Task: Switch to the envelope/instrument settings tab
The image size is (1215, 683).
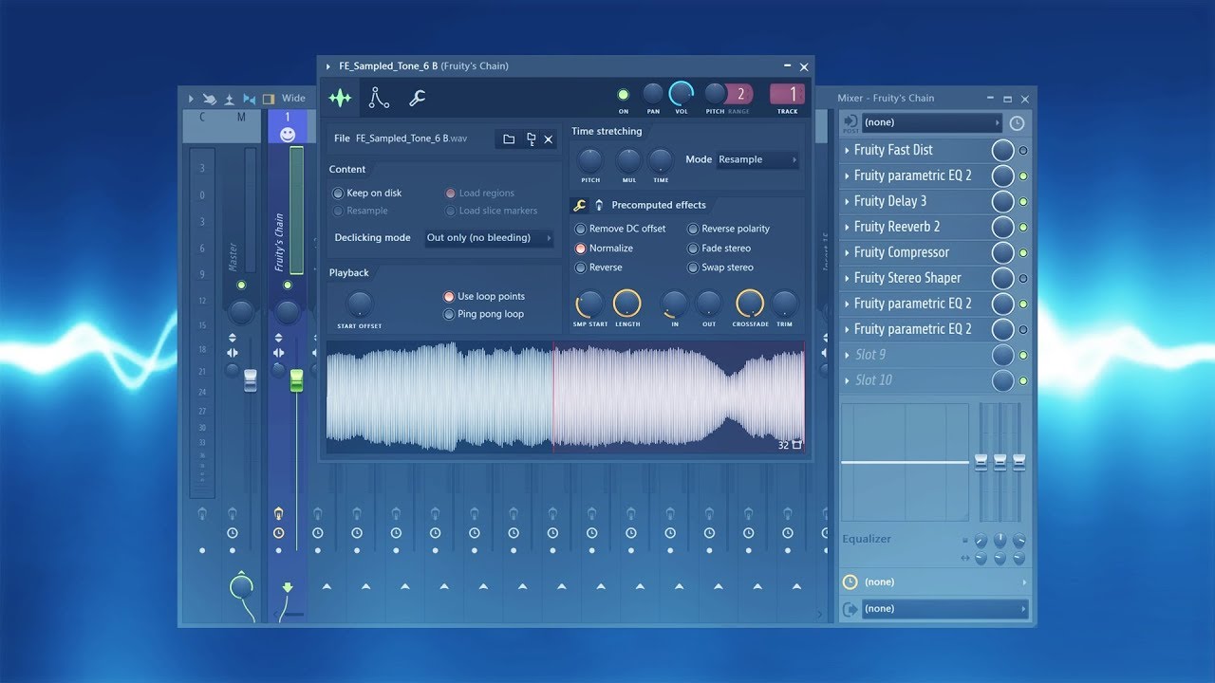Action: [x=379, y=98]
